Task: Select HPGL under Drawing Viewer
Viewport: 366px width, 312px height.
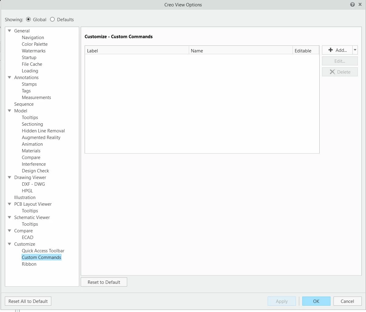Action: pos(27,191)
